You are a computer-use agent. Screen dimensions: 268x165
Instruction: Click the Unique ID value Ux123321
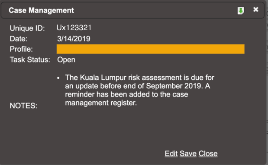pos(74,28)
